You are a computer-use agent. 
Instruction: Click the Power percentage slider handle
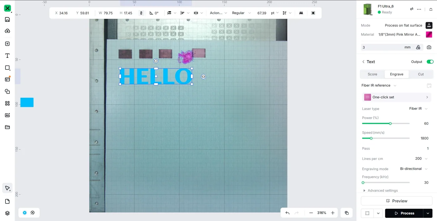click(x=390, y=124)
